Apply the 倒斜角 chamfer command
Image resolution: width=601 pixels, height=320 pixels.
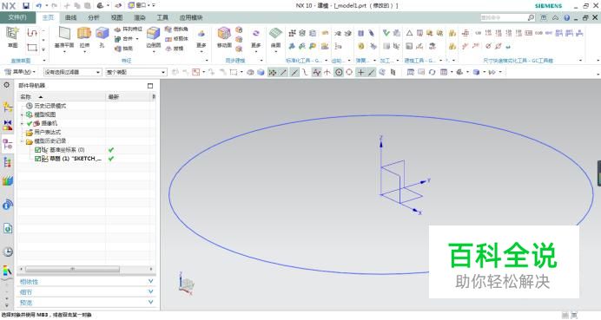(176, 29)
